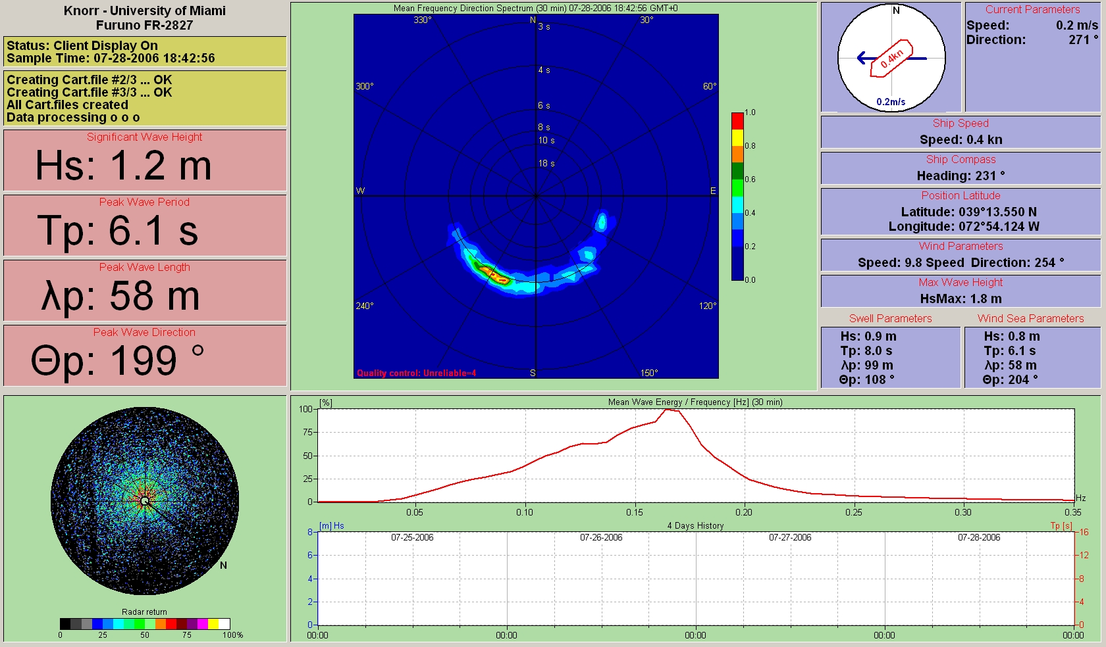
Task: Click the 'Wind Sea Parameters' heading
Action: (x=1031, y=318)
